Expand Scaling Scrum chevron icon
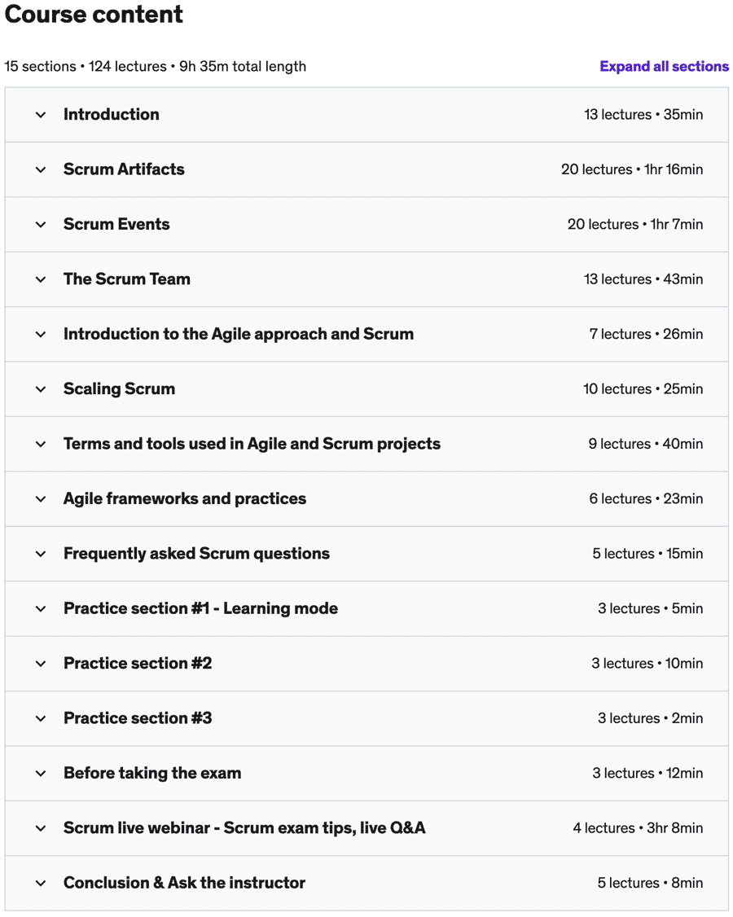Image resolution: width=733 pixels, height=917 pixels. (x=41, y=389)
